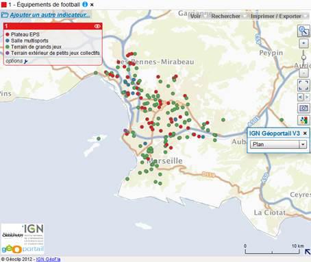Click the IGN logo

33,229
